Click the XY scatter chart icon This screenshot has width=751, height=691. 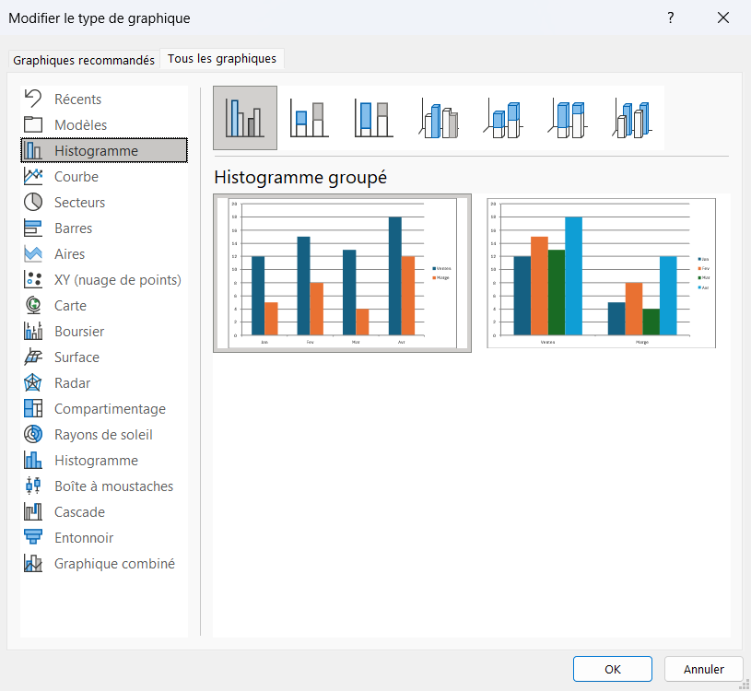33,280
